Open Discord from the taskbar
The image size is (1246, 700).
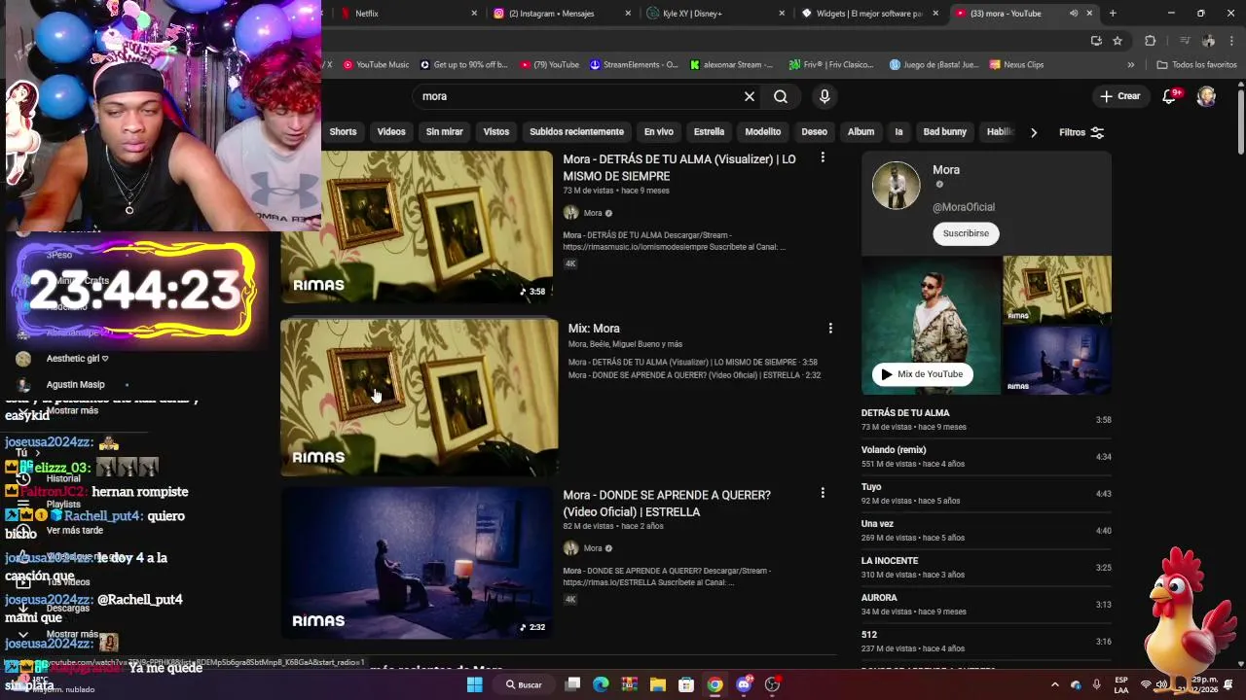(745, 684)
